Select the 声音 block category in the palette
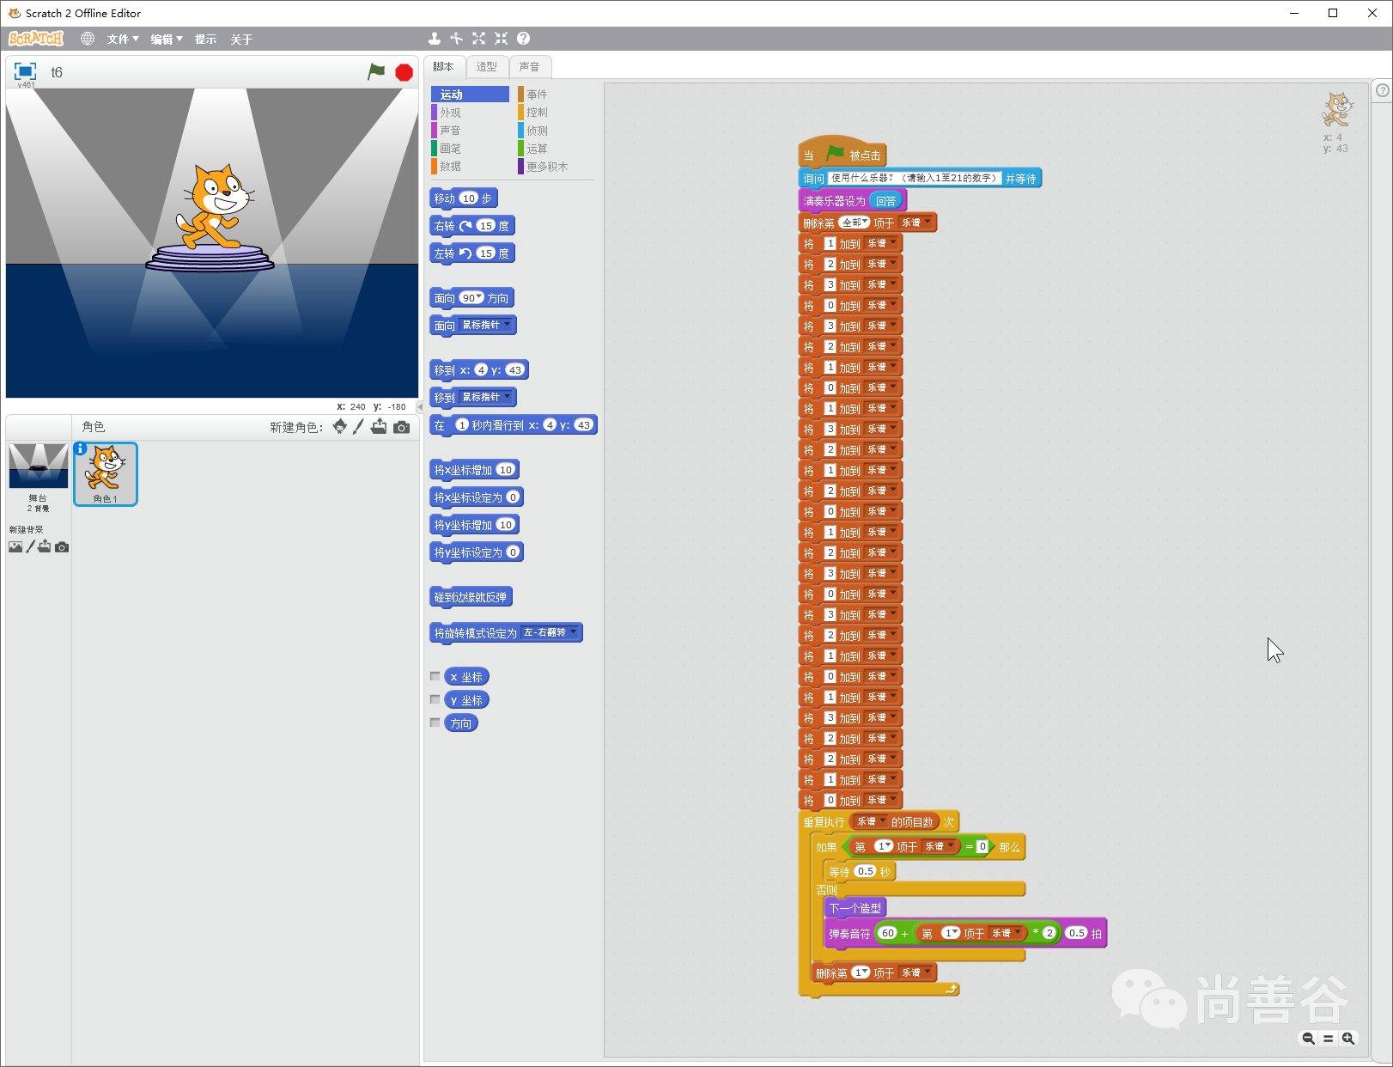1393x1067 pixels. tap(470, 131)
